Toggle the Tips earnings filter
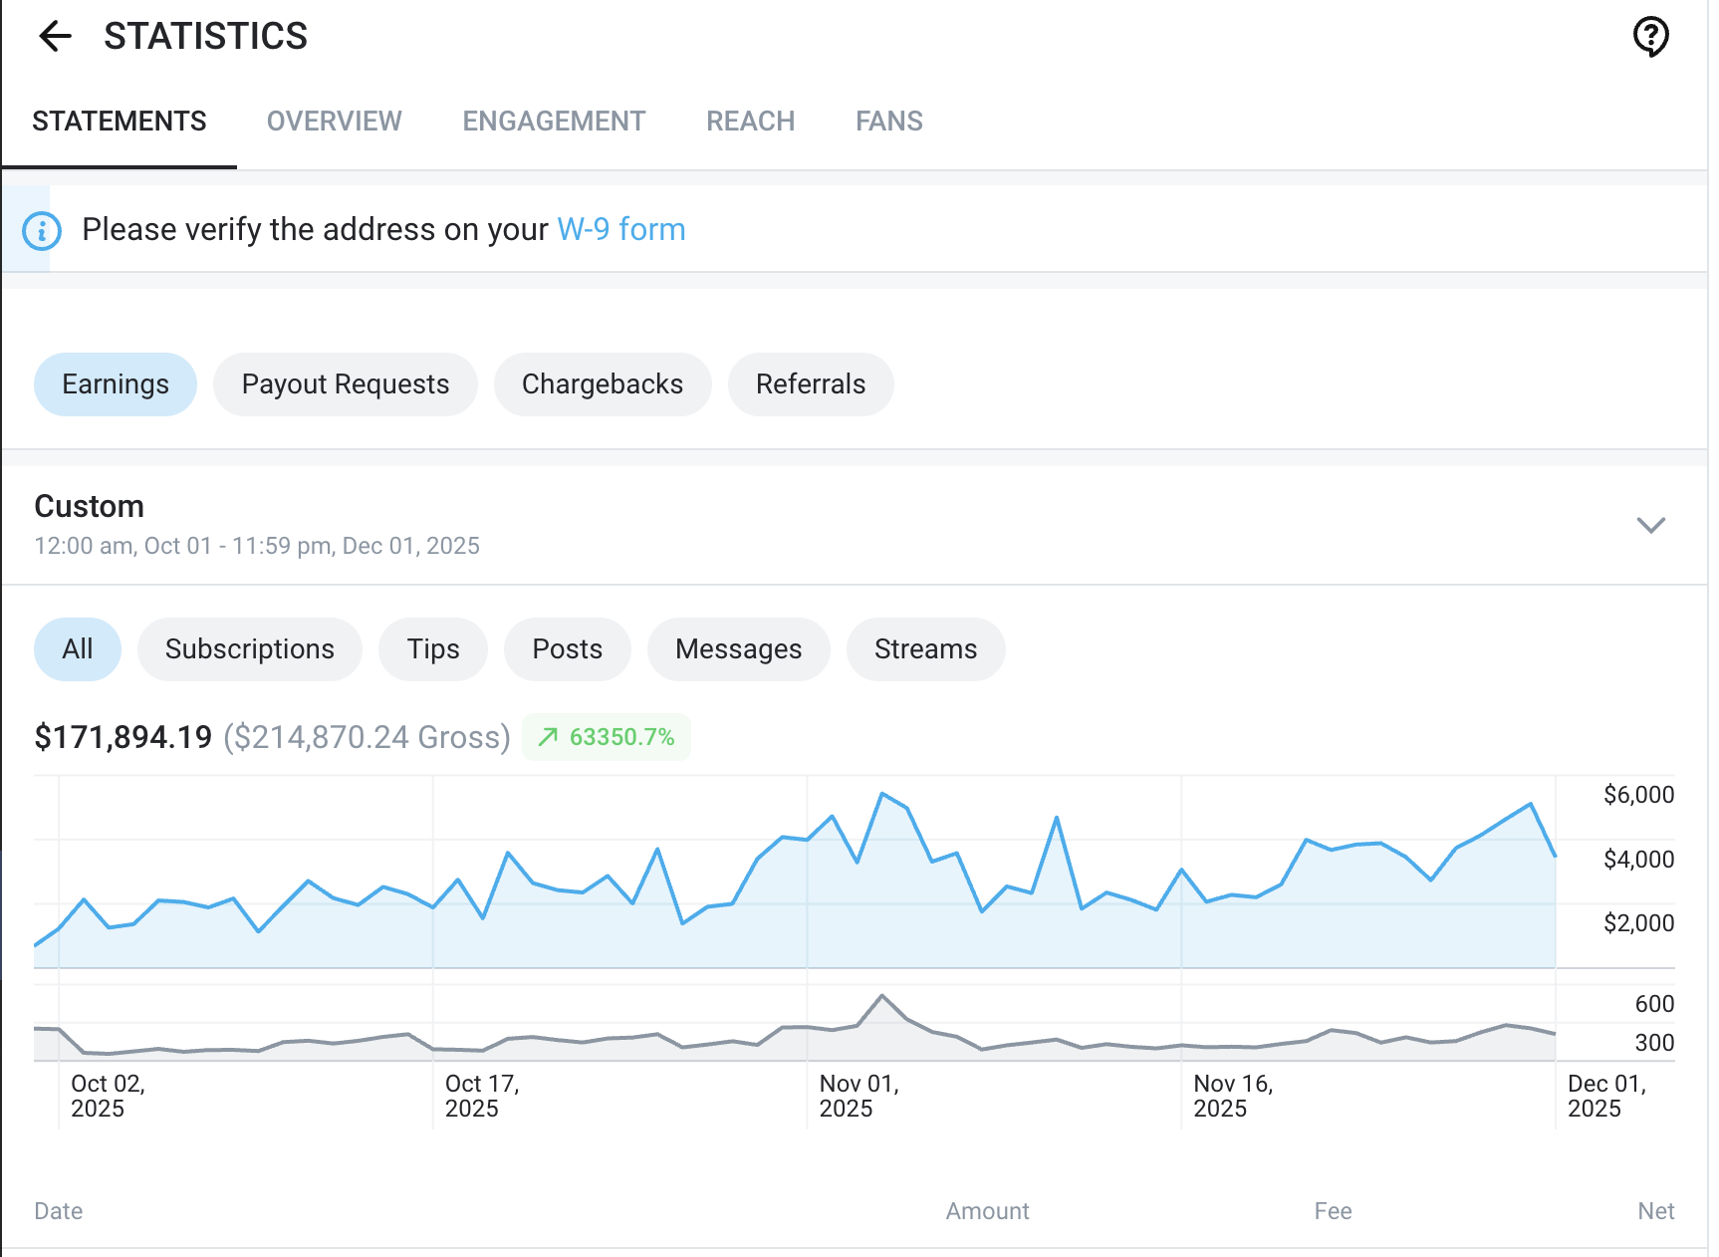 pyautogui.click(x=432, y=648)
